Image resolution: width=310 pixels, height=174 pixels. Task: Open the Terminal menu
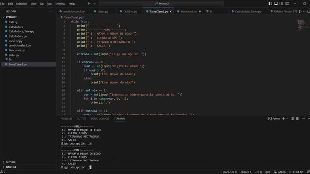click(x=60, y=4)
